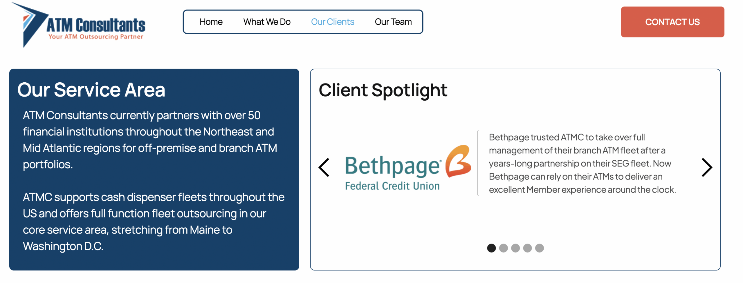Select the first carousel dot indicator
The height and width of the screenshot is (283, 743).
(491, 248)
